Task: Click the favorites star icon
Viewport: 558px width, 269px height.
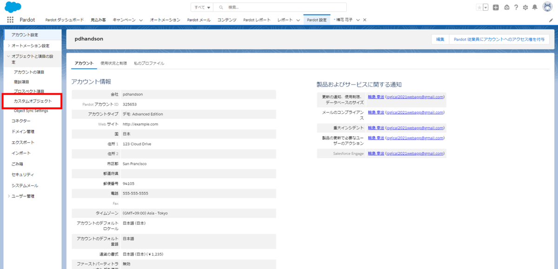Action: point(479,7)
